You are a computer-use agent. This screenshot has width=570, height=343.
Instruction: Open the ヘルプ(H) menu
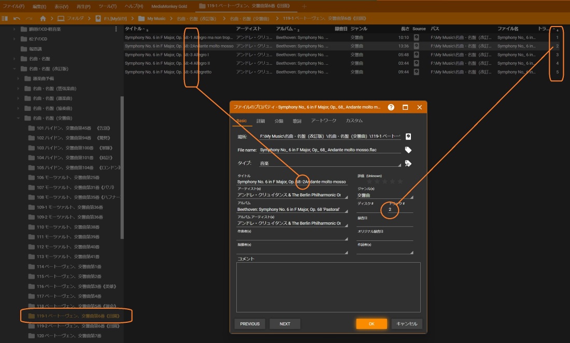coord(134,6)
